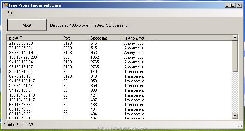Click speed value 437
Image resolution: width=245 pixels, height=131 pixels.
click(94, 100)
